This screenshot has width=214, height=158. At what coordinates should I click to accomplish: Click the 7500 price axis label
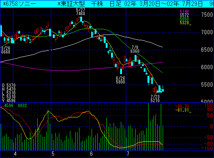point(207,15)
